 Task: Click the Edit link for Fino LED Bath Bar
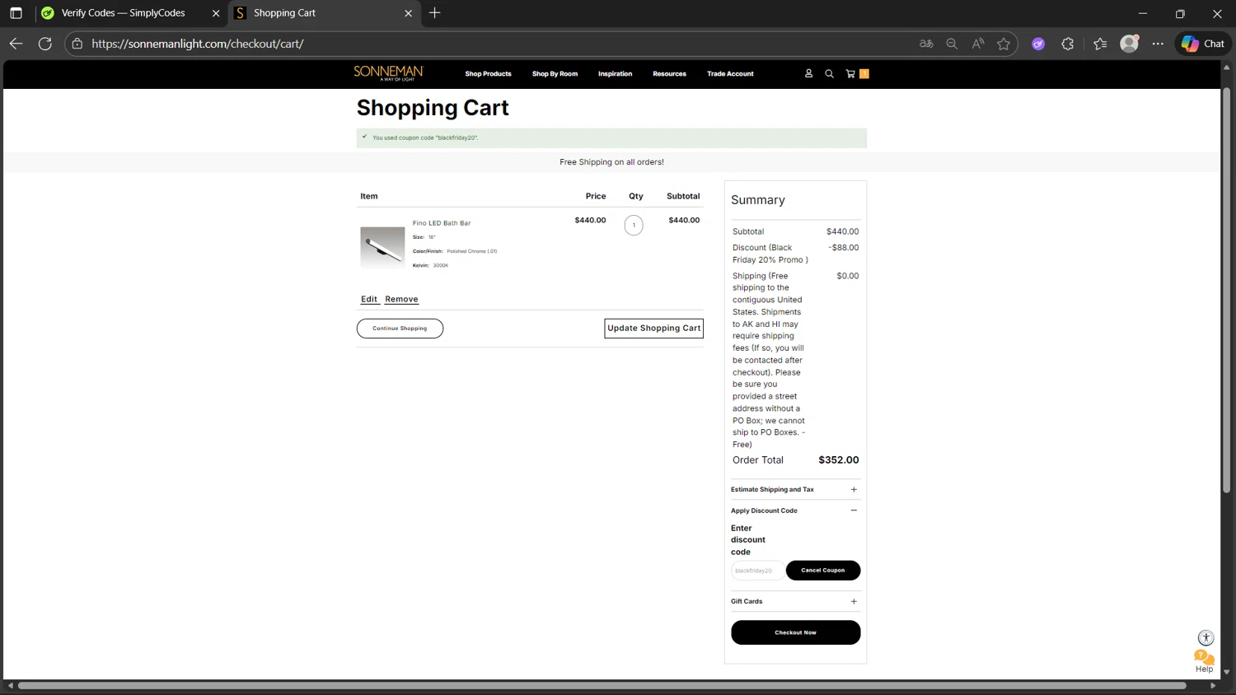(368, 299)
